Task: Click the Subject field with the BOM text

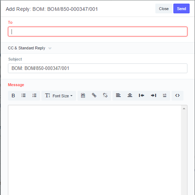Action: tap(98, 68)
